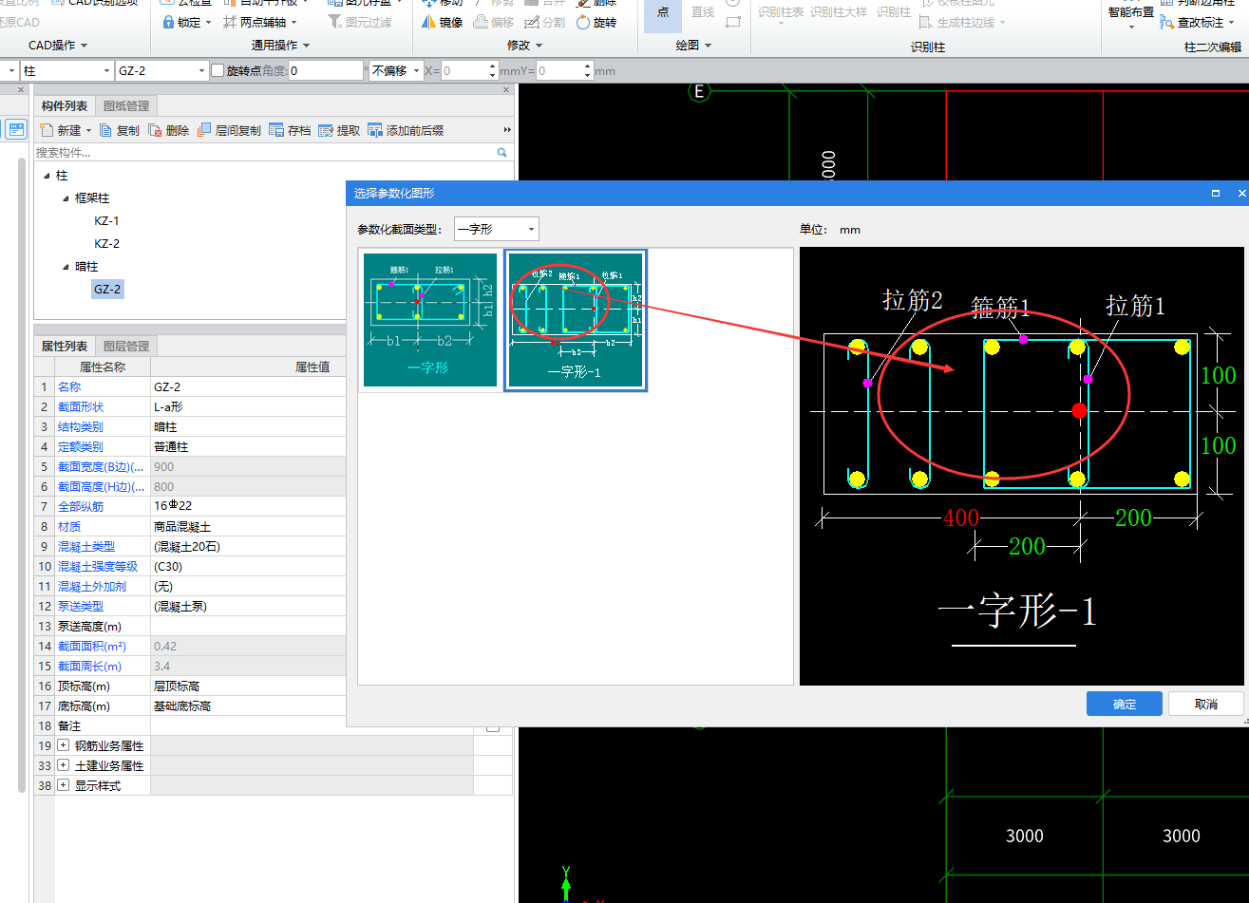The width and height of the screenshot is (1249, 903).
Task: Expand the 通用操作 group dropdown
Action: (x=306, y=46)
